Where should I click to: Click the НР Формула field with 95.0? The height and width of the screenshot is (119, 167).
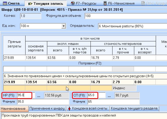click(43, 102)
